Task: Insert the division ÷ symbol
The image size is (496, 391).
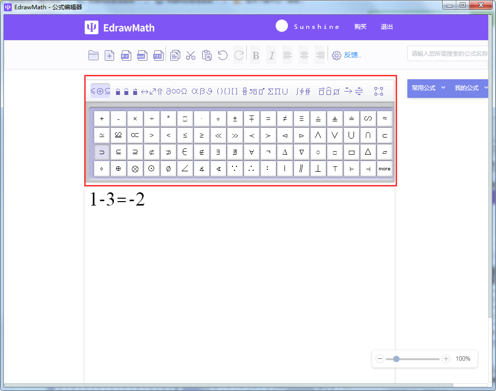Action: [152, 119]
